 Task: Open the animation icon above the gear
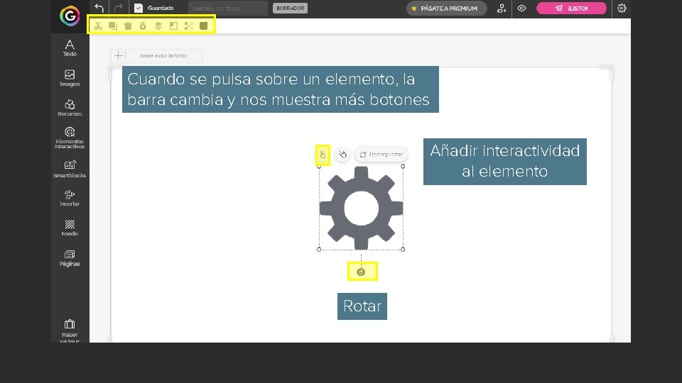tap(342, 154)
